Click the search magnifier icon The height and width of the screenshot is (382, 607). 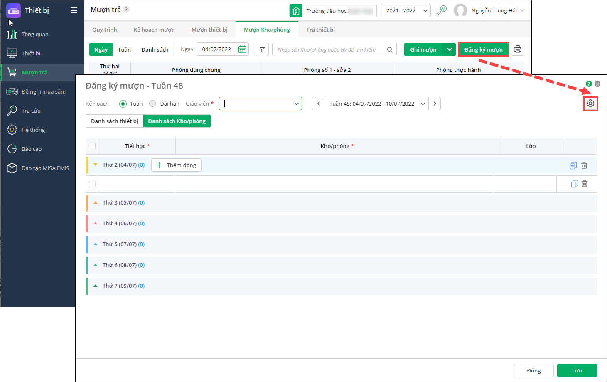pyautogui.click(x=390, y=49)
